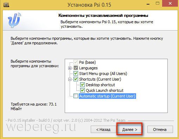Go back with the Назад button
Viewport: 179px width, 139px height.
[103, 129]
